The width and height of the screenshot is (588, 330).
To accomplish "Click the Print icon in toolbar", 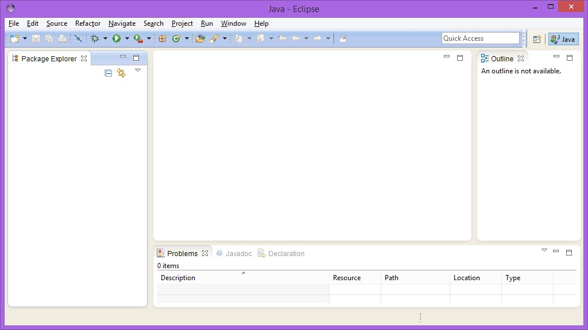I will click(62, 38).
